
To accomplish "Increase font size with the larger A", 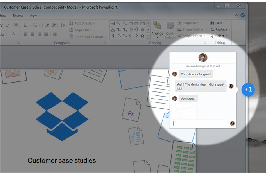I will (x=2, y=25).
